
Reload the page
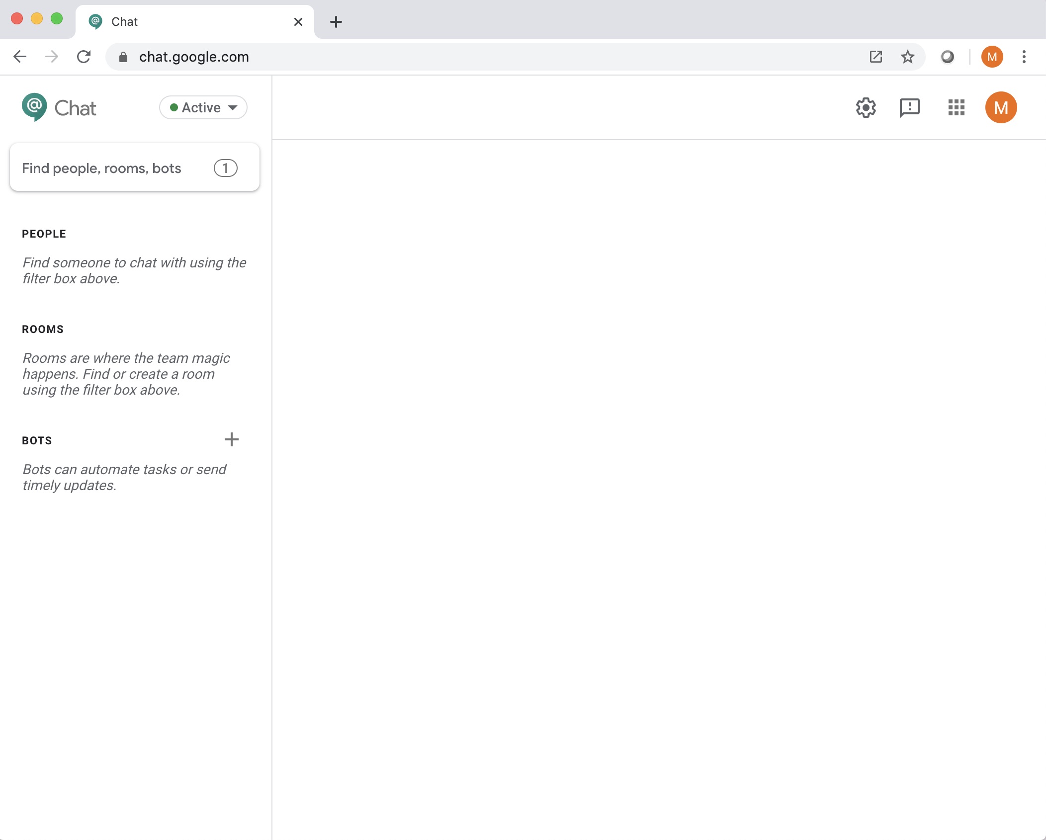(x=84, y=57)
